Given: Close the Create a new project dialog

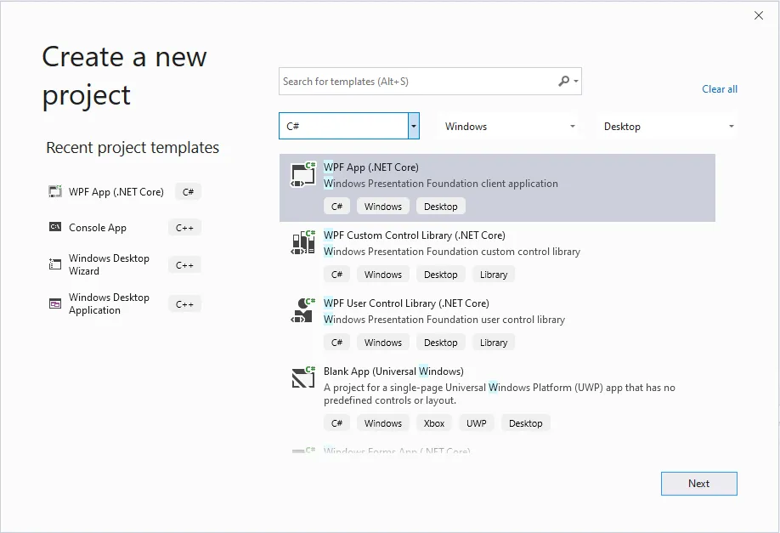Looking at the screenshot, I should tap(759, 15).
